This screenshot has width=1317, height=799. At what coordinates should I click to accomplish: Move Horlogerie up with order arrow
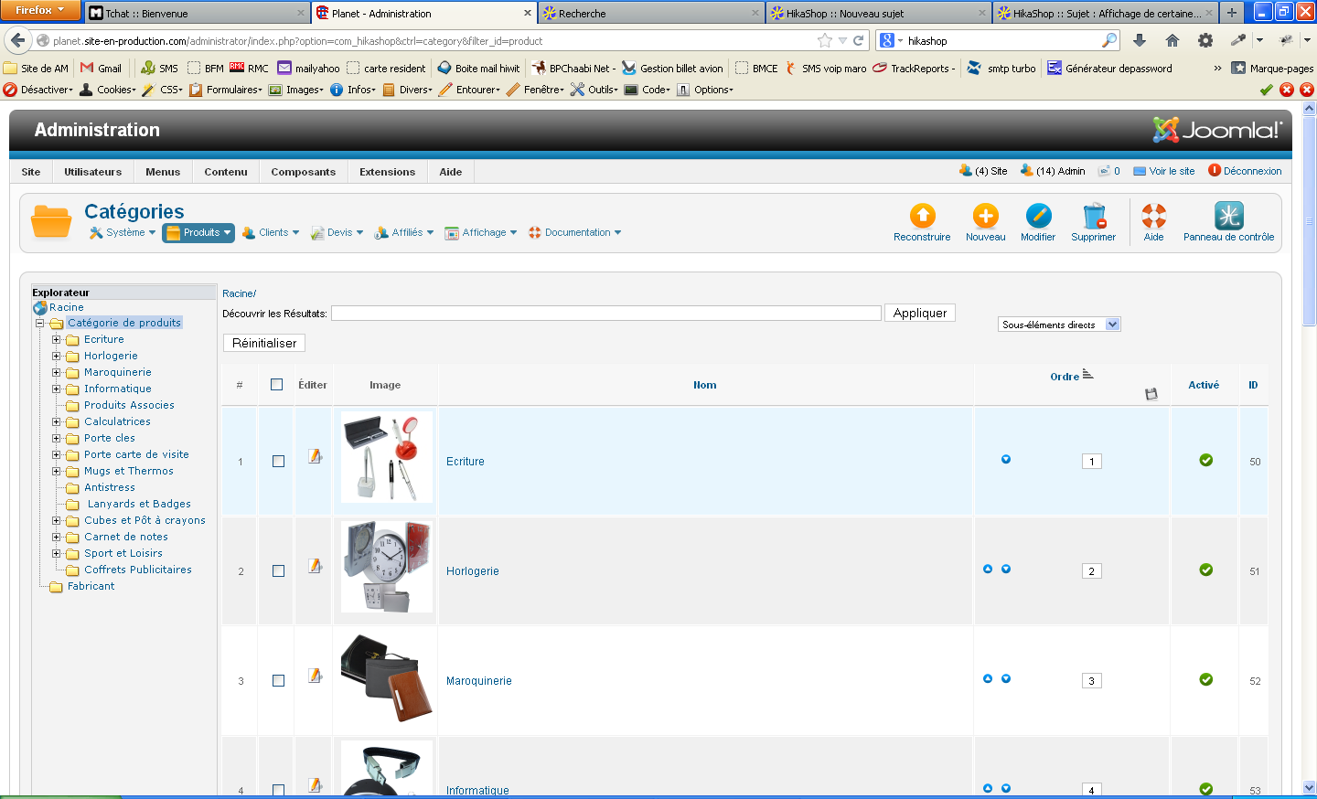tap(988, 569)
